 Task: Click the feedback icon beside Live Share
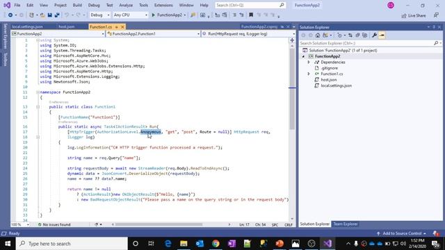pyautogui.click(x=436, y=15)
